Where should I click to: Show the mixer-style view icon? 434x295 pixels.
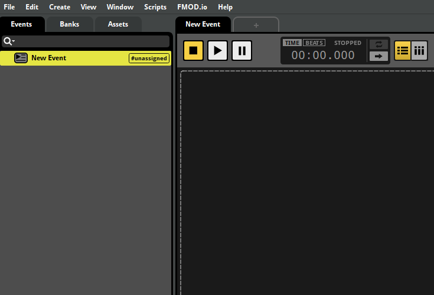(x=419, y=51)
